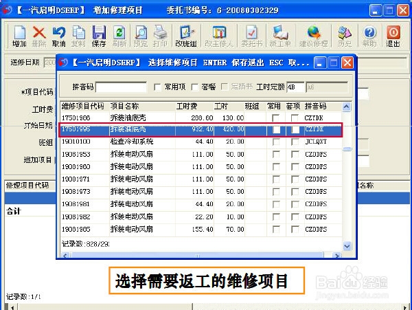The image size is (412, 310).
Task: Check 常用 box for row 19081985
Action: 276,230
